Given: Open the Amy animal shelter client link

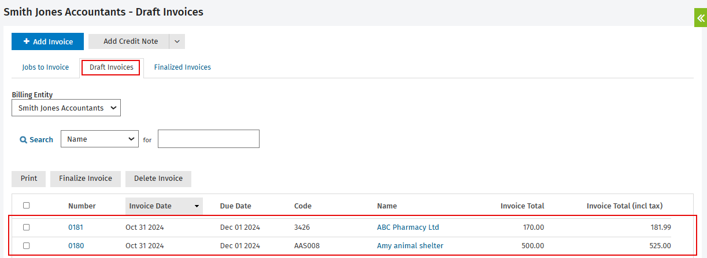Looking at the screenshot, I should [410, 246].
